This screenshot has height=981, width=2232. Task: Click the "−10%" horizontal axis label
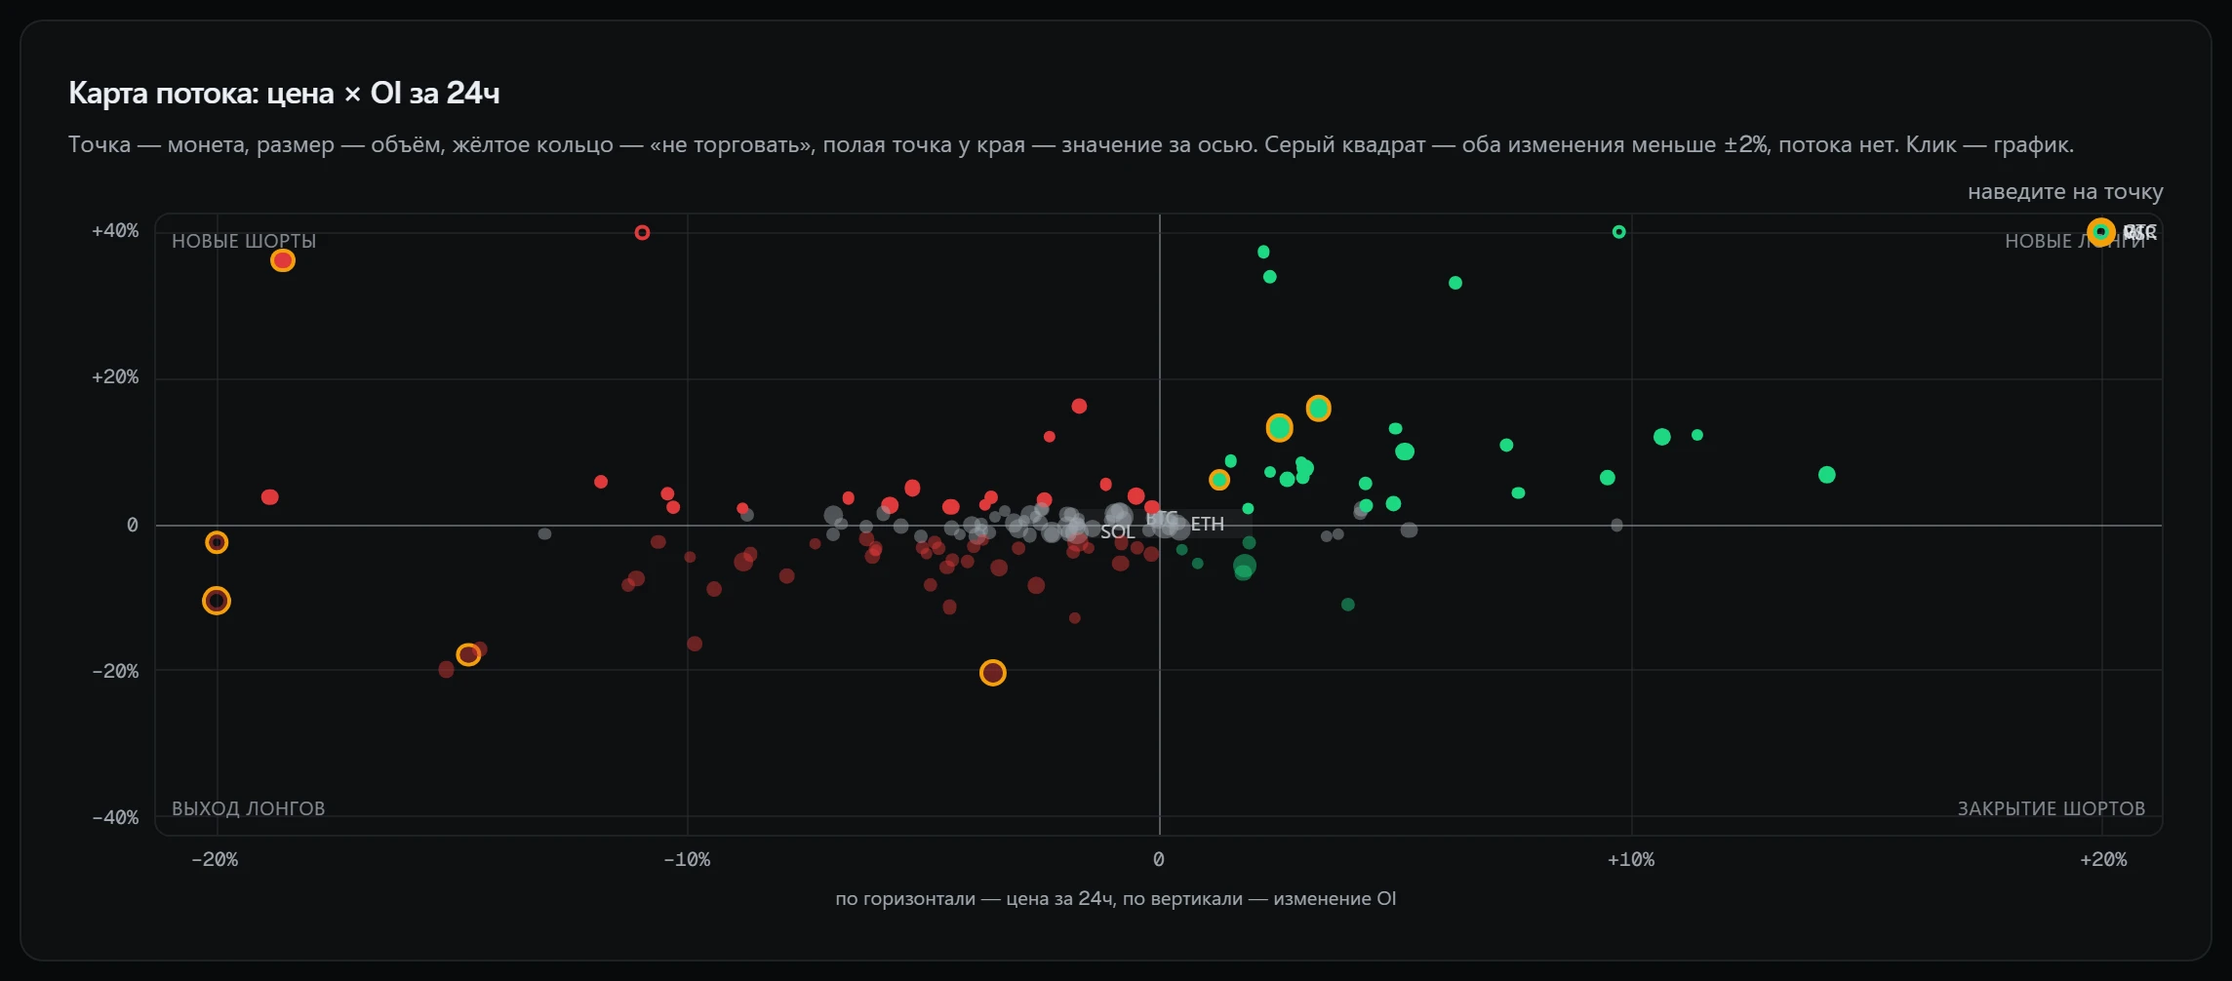(x=687, y=859)
